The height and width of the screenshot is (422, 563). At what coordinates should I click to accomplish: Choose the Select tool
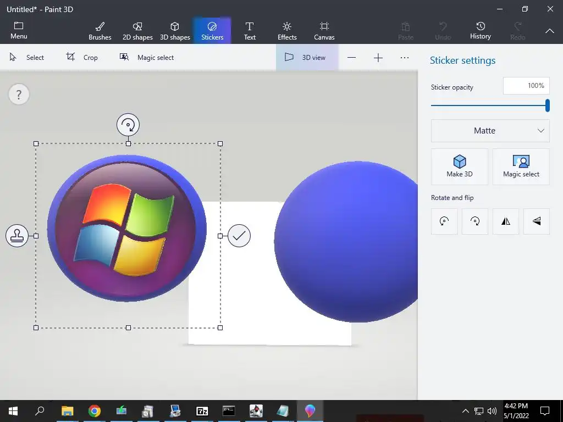[x=26, y=57]
